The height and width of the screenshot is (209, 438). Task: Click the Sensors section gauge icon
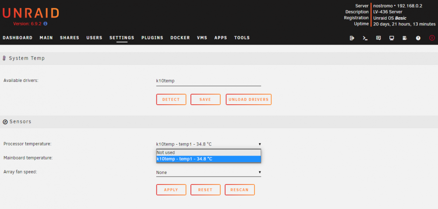(x=5, y=122)
